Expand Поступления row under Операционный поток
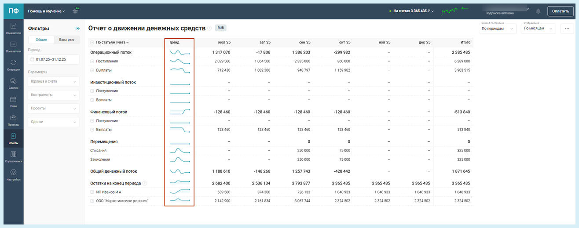The height and width of the screenshot is (228, 579). click(92, 61)
